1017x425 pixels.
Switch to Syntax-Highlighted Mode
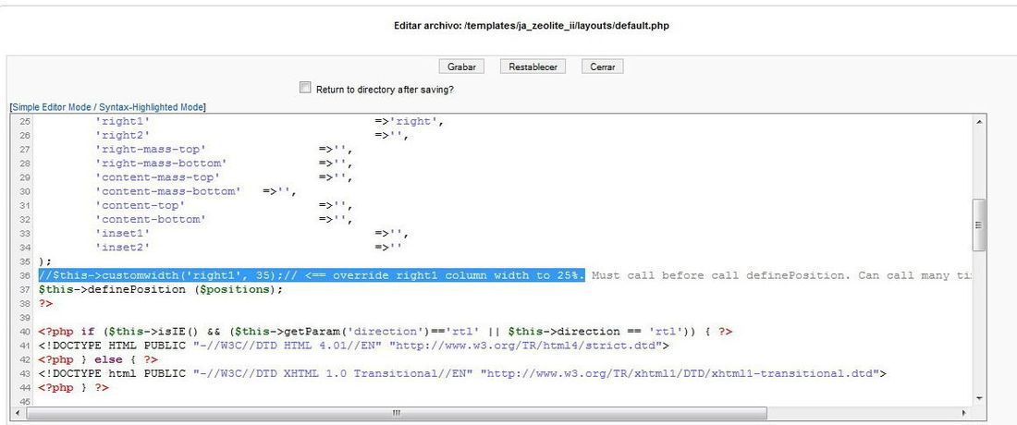[x=151, y=107]
